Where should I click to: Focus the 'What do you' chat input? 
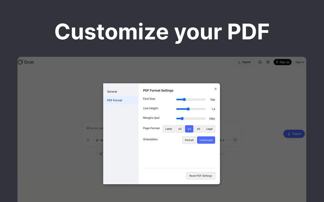(95, 128)
